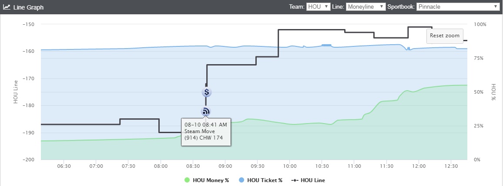Toggle HOU Line series visibility
Image resolution: width=503 pixels, height=186 pixels.
tap(308, 180)
